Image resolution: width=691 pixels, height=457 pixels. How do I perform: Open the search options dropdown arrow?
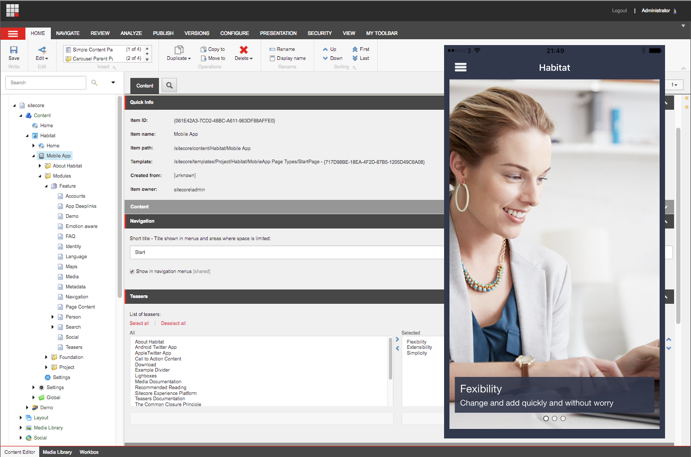pos(113,83)
